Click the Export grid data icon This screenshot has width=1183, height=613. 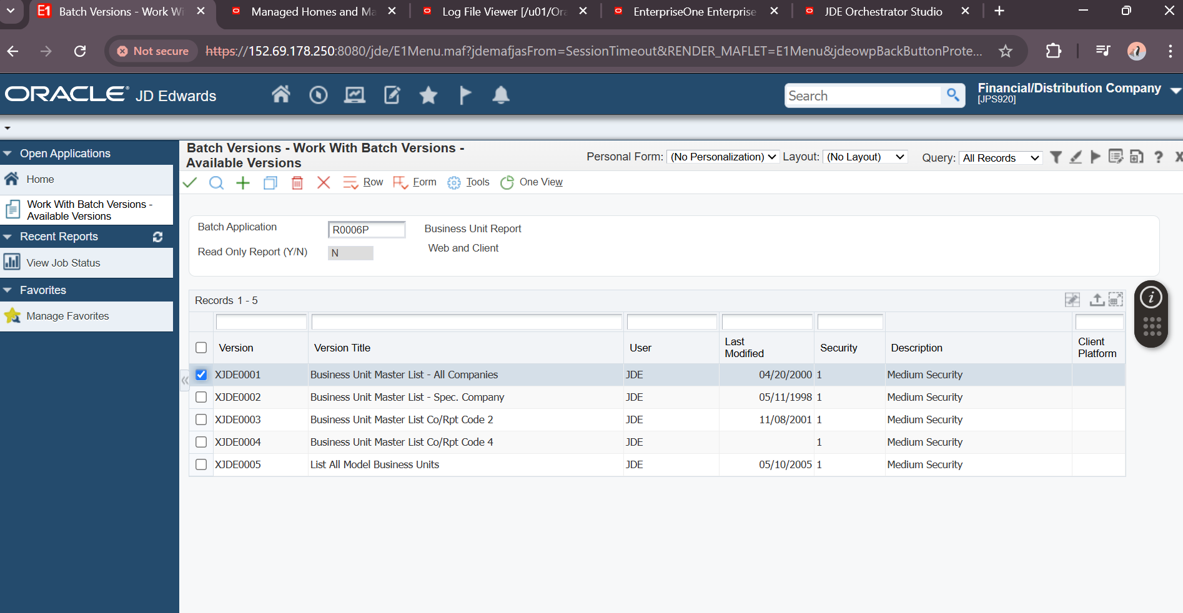click(x=1096, y=300)
